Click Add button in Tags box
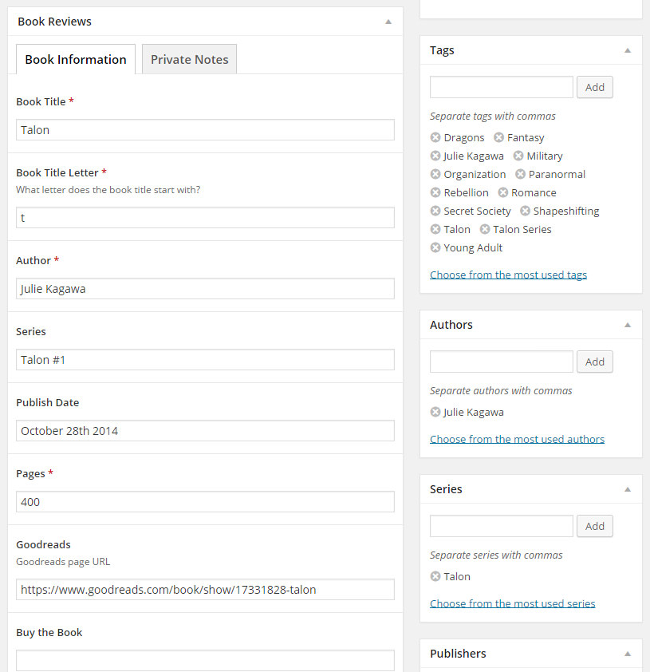Viewport: 650px width, 672px height. (595, 87)
